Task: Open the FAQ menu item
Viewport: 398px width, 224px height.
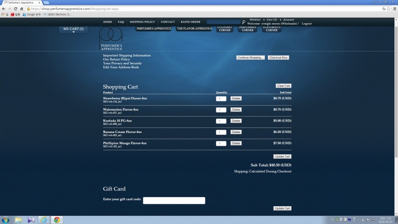Action: (121, 22)
